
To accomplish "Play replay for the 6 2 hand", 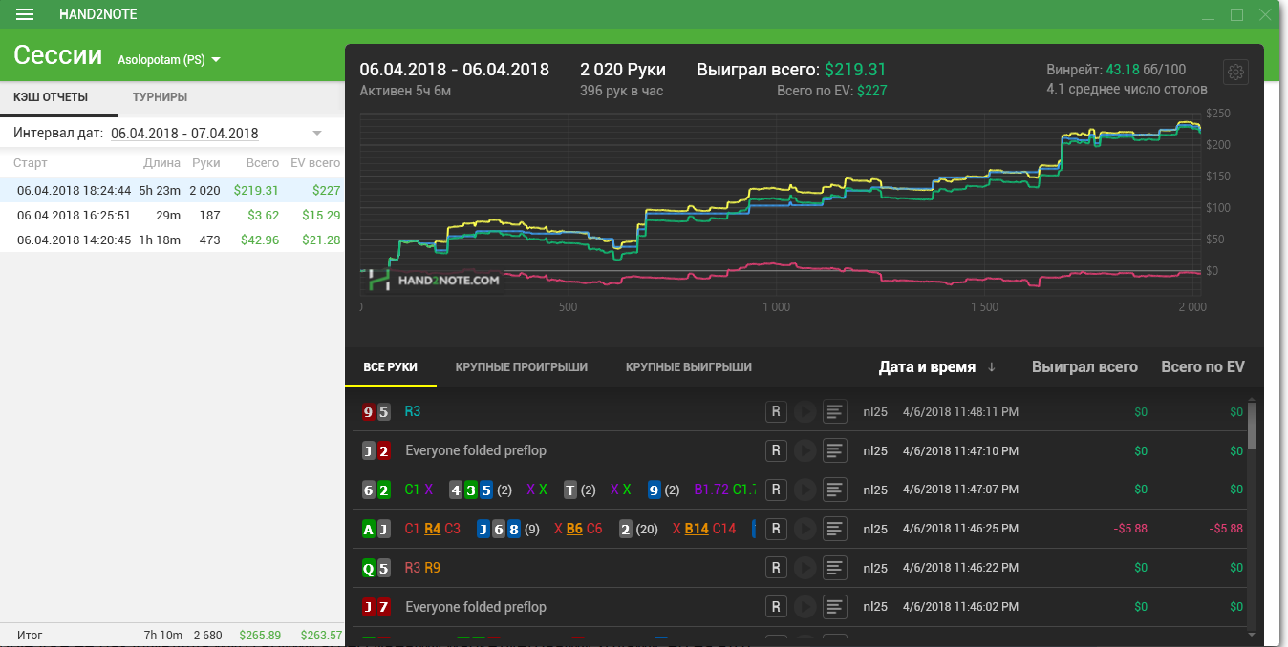I will point(805,490).
